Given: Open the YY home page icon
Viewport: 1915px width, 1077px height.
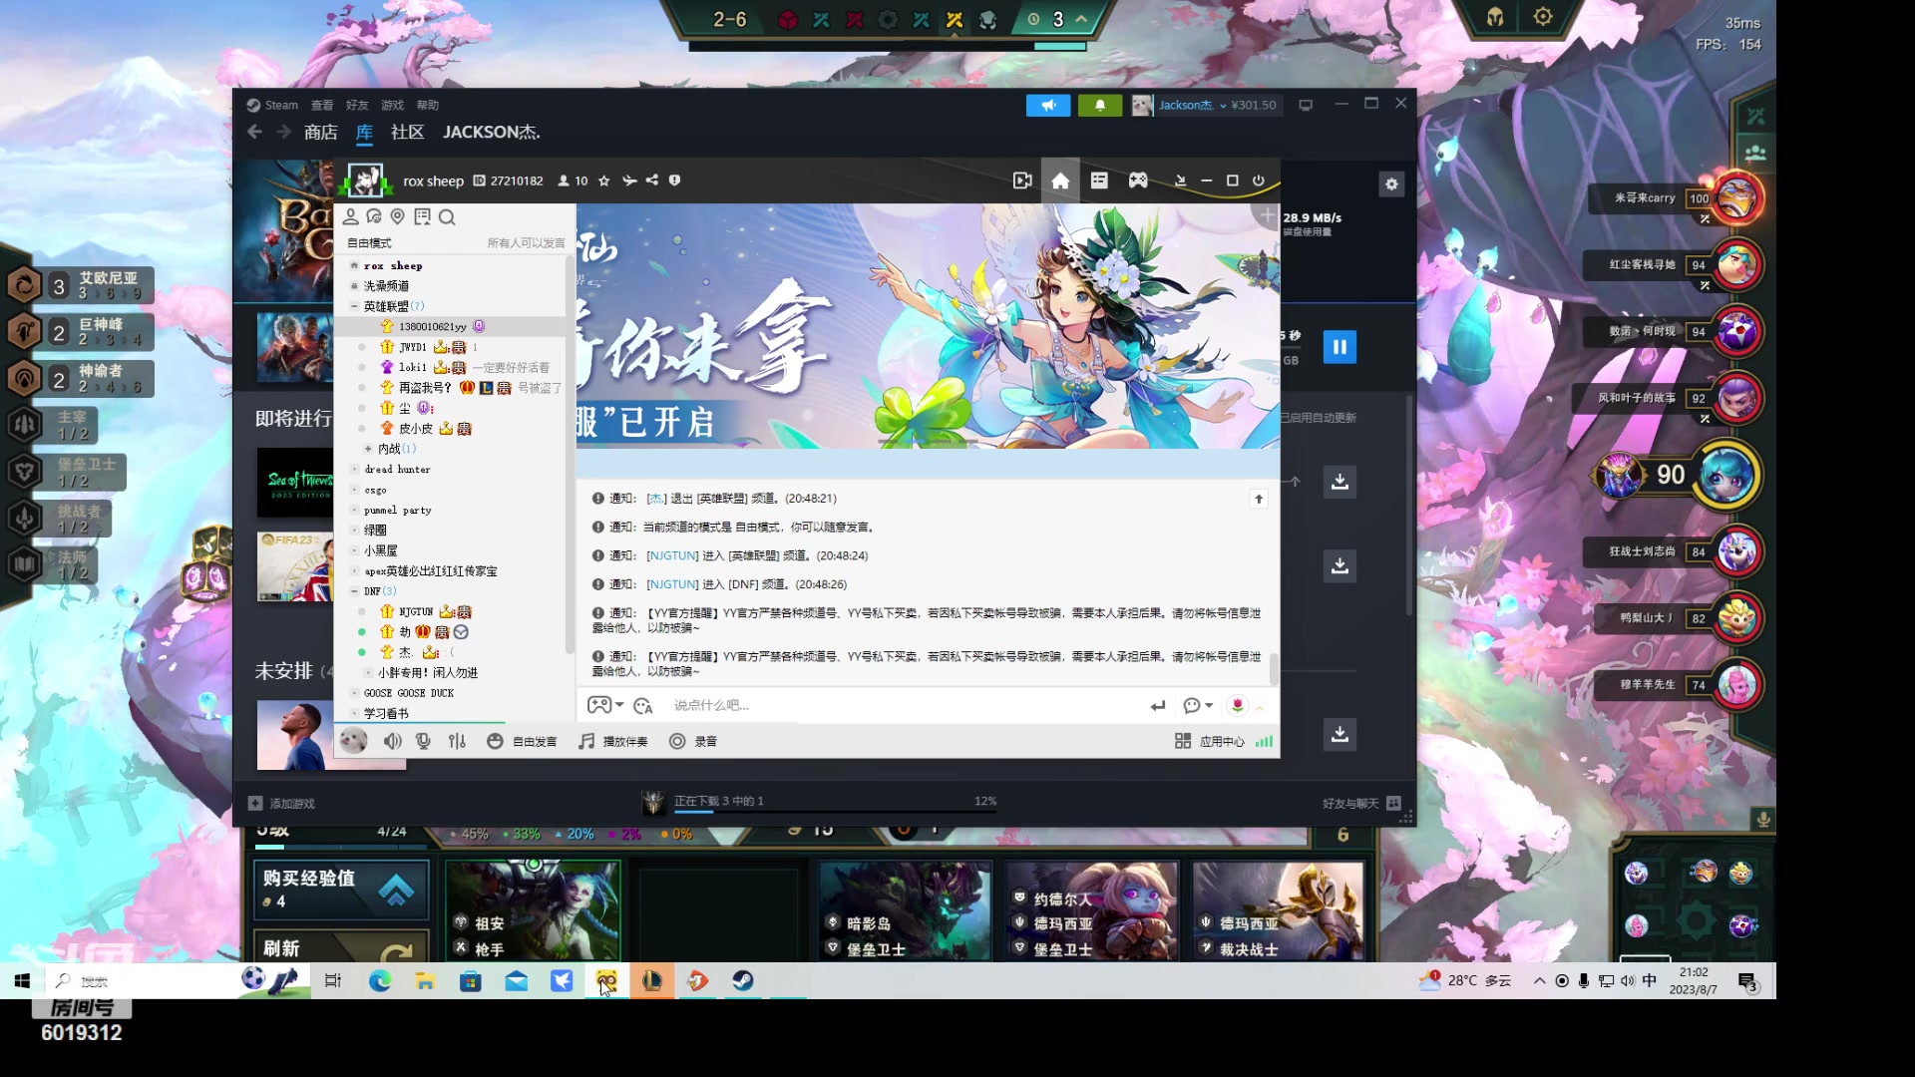Looking at the screenshot, I should coord(1060,180).
